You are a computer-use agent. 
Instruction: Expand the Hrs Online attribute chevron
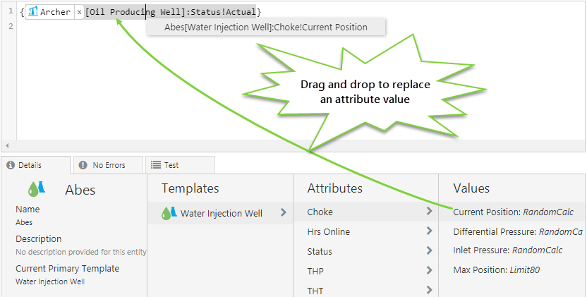[x=429, y=231]
